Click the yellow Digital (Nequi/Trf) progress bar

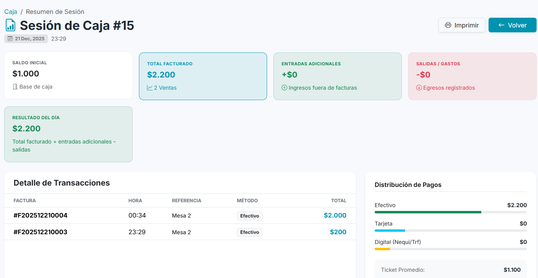click(x=382, y=249)
